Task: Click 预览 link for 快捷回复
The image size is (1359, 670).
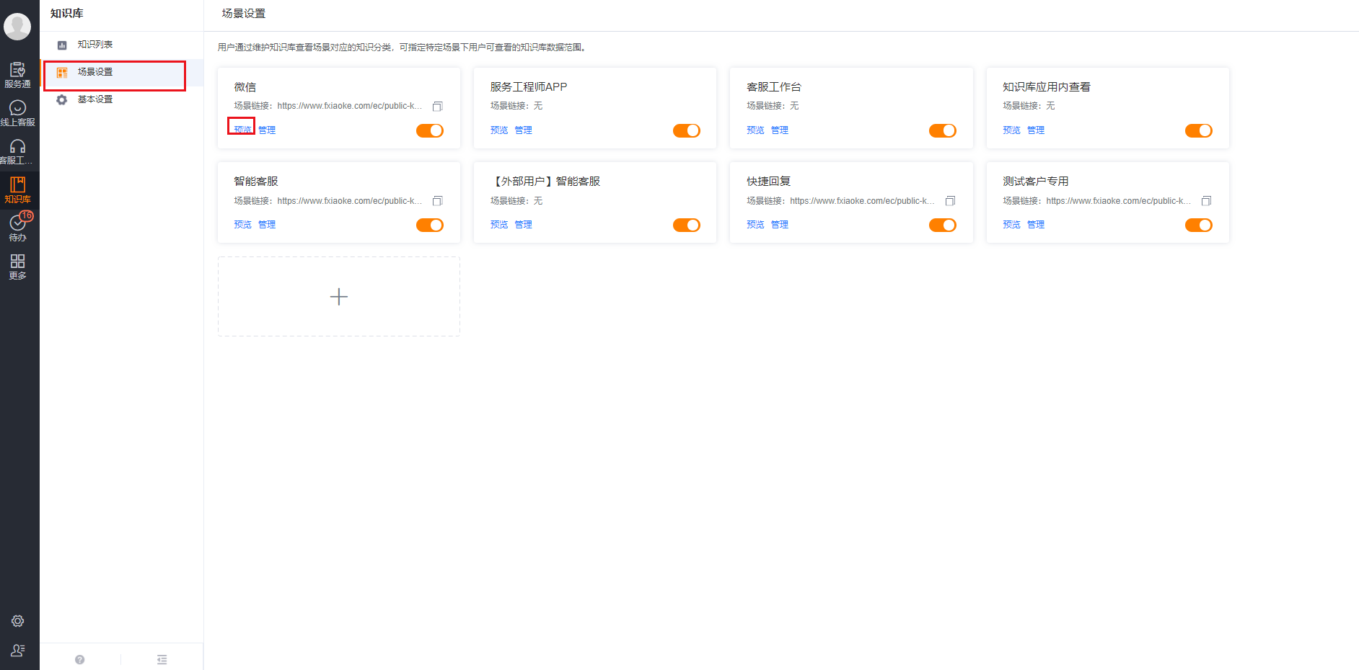Action: (755, 225)
